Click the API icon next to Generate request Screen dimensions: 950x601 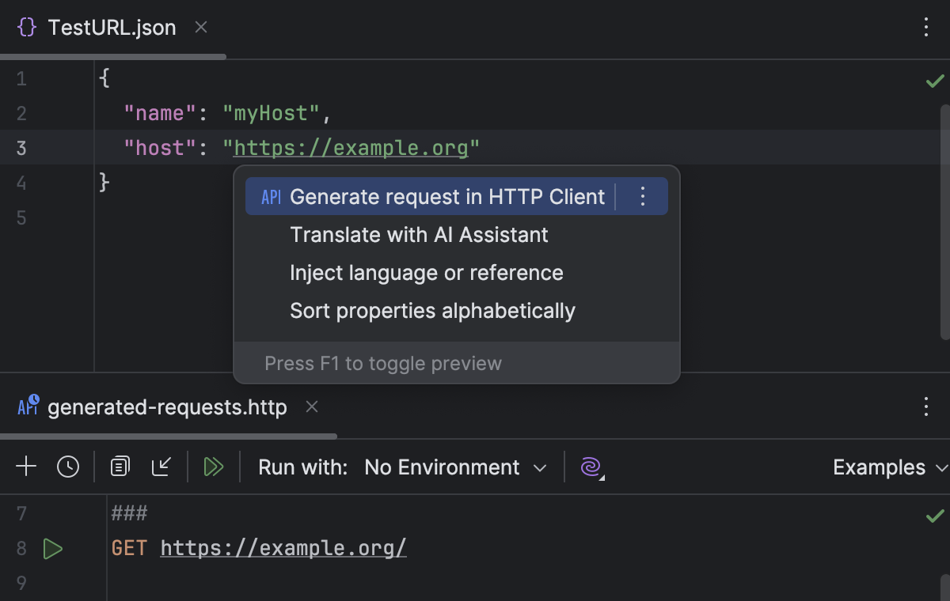coord(271,196)
